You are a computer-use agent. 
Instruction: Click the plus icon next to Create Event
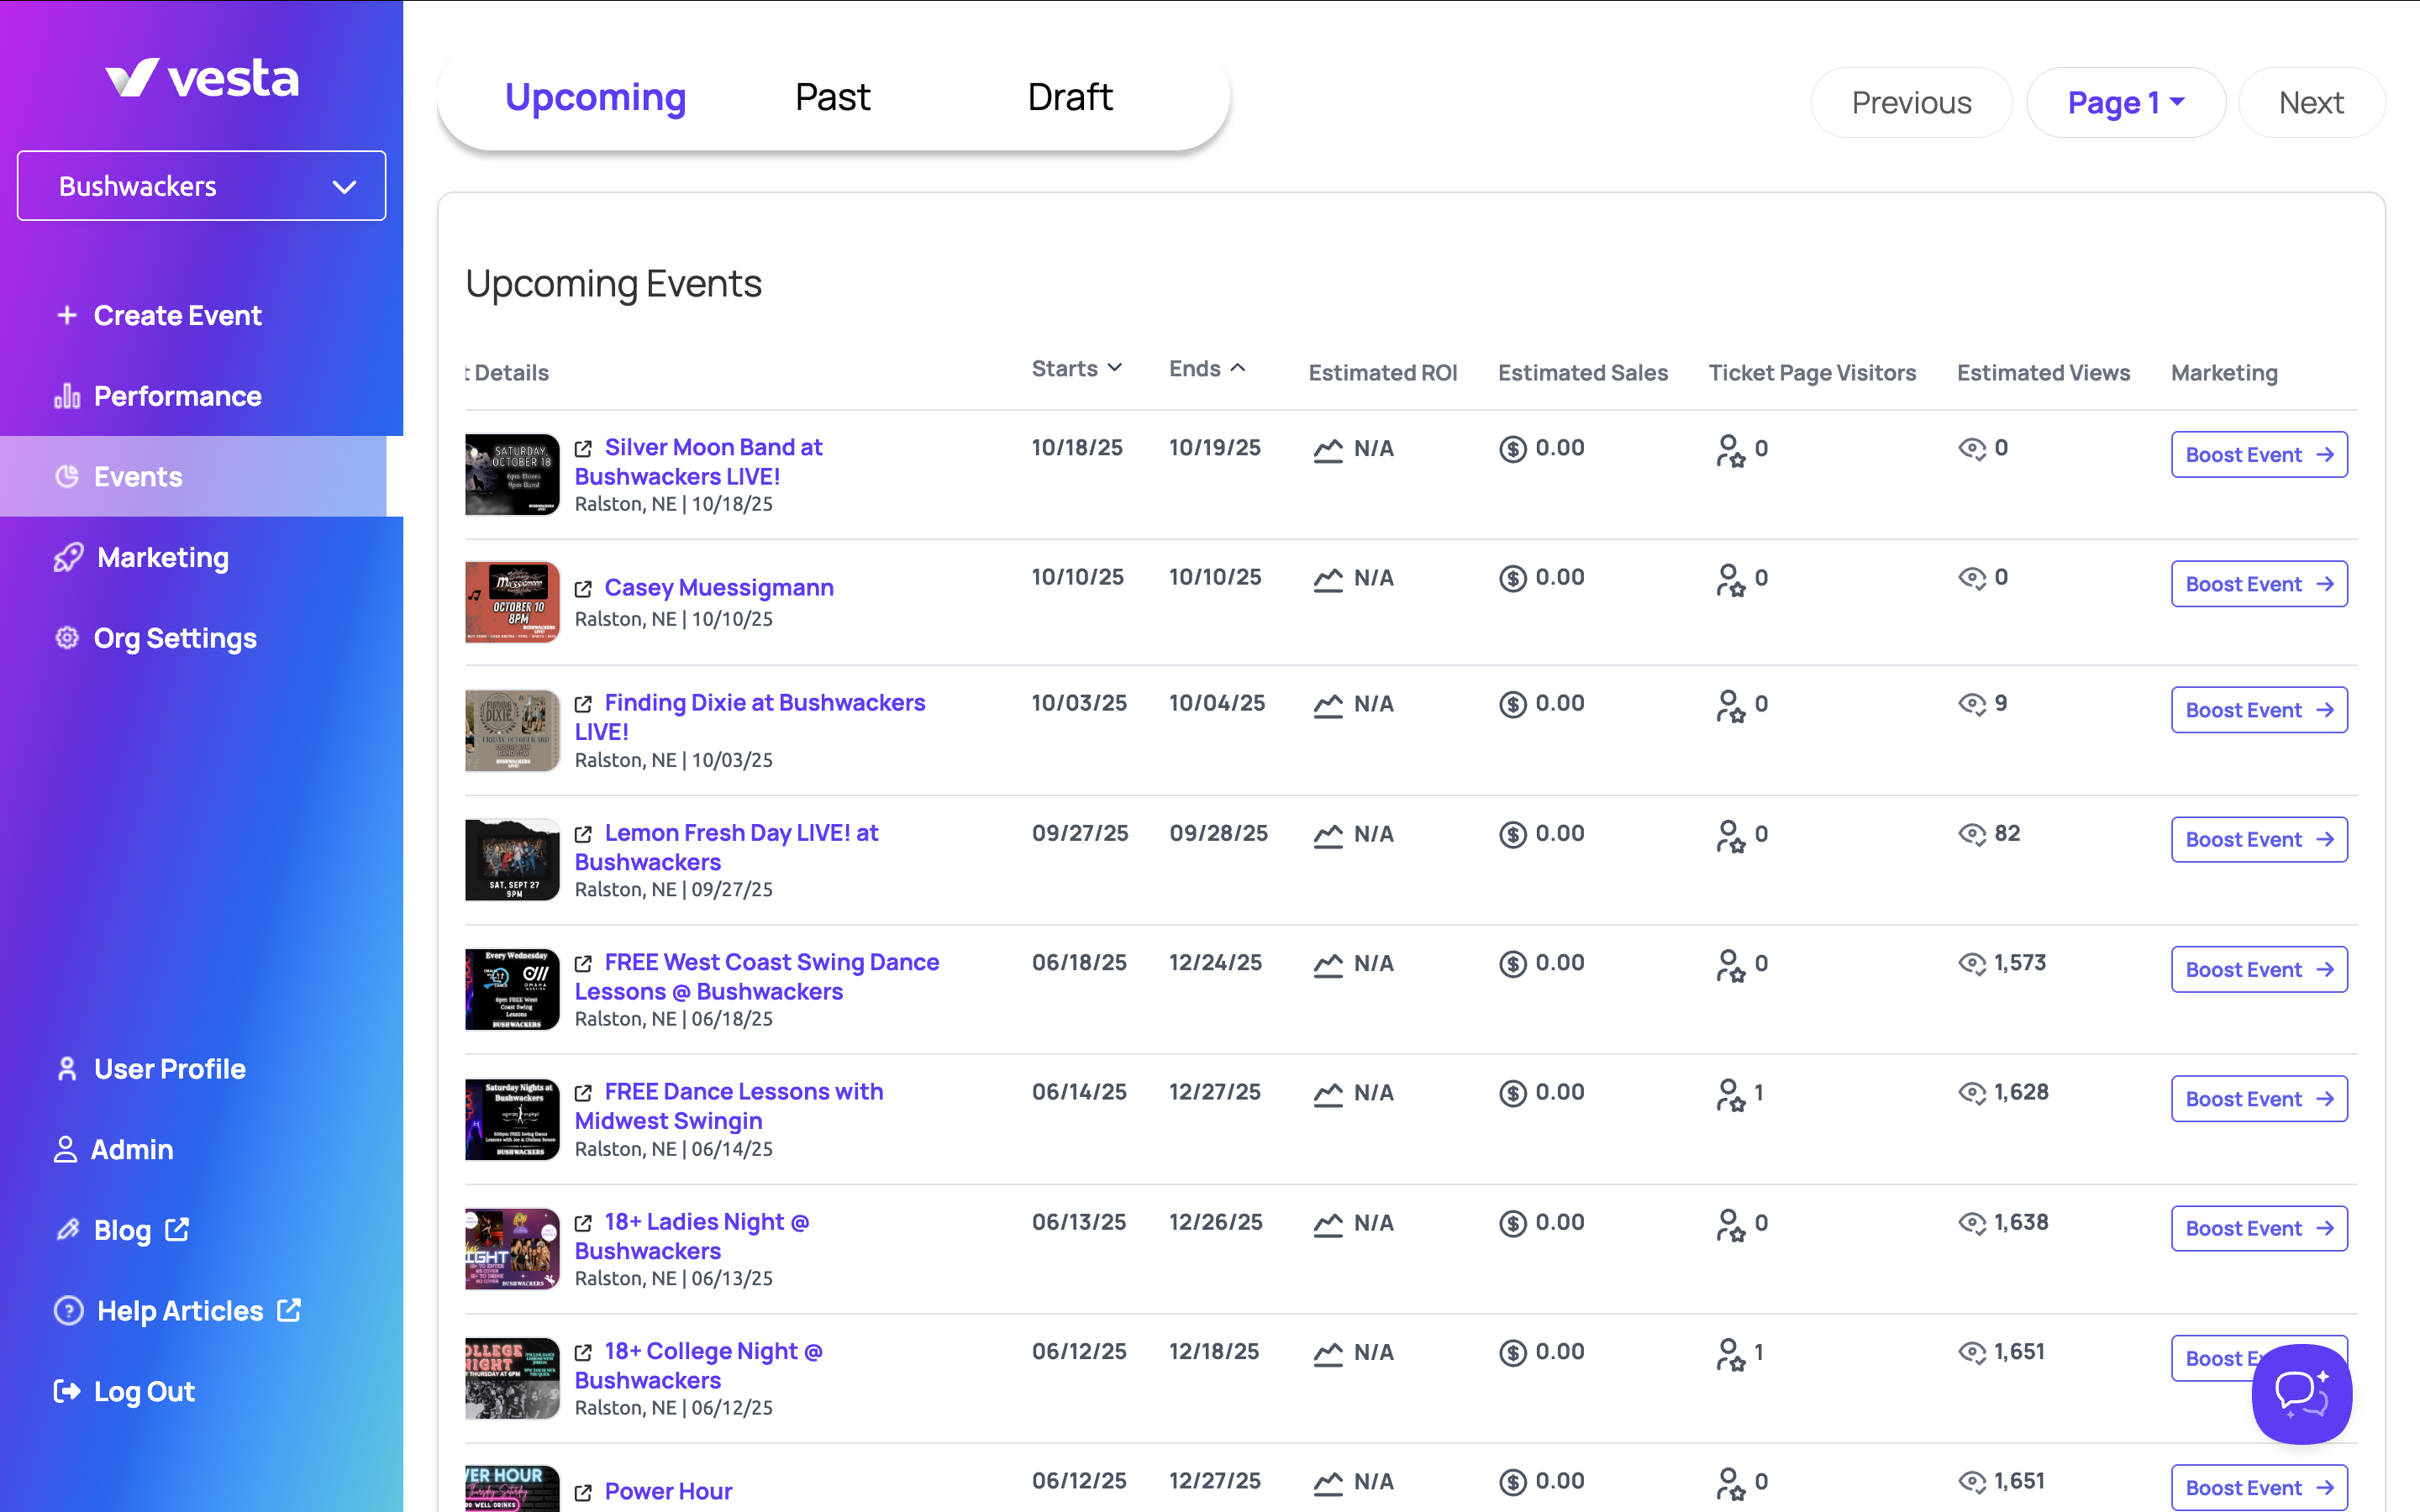click(x=67, y=315)
